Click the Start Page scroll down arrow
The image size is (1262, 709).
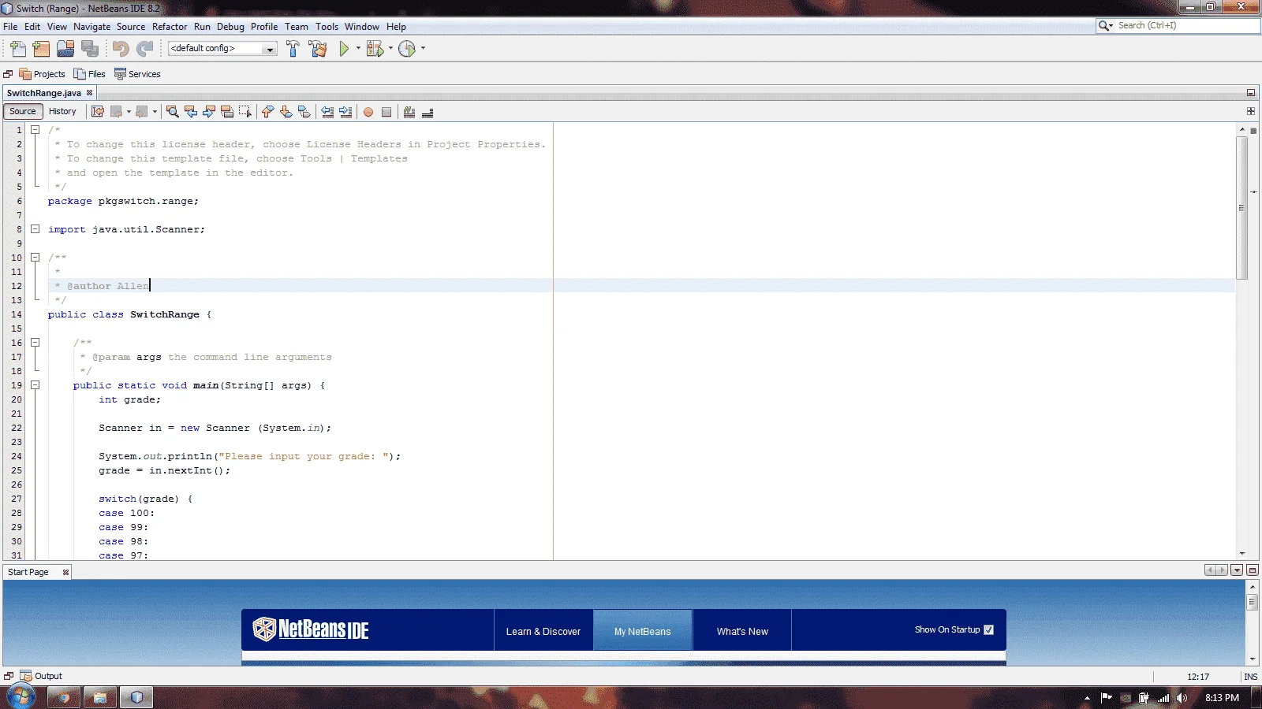click(1252, 659)
